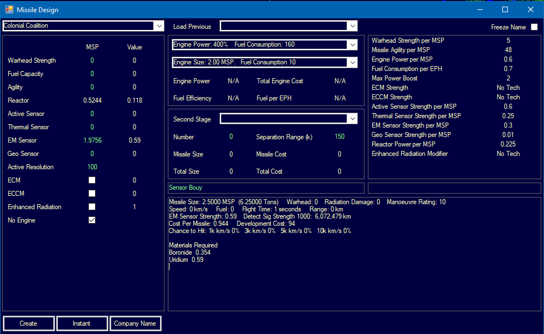Viewport: 544px width, 334px height.
Task: Toggle the ECCM checkbox
Action: click(x=92, y=193)
